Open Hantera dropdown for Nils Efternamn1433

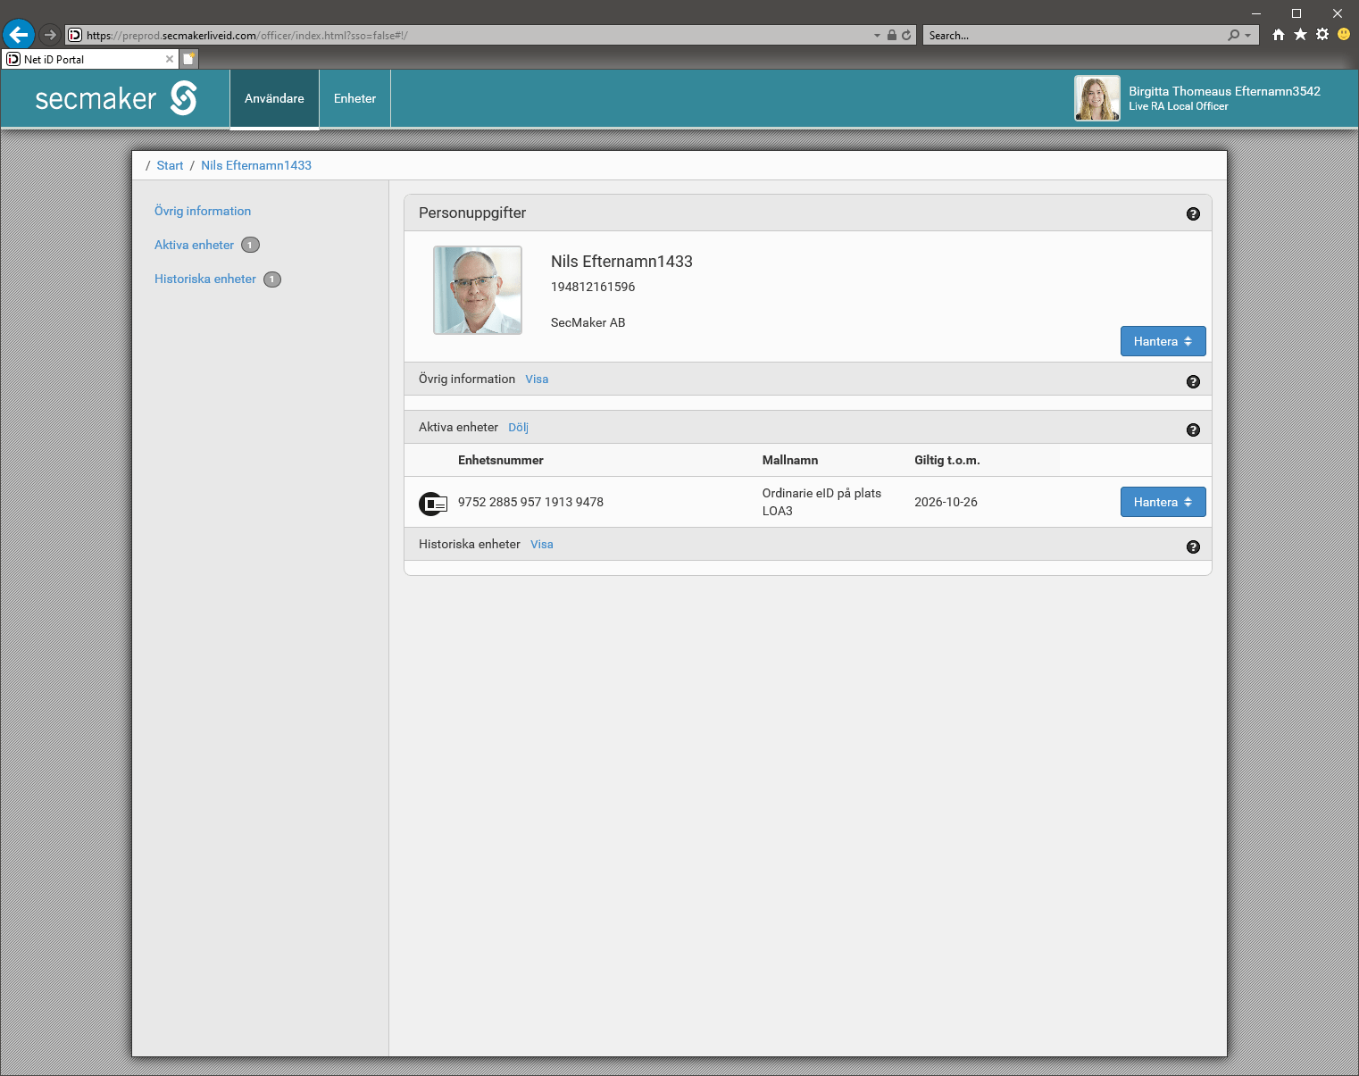pos(1163,341)
